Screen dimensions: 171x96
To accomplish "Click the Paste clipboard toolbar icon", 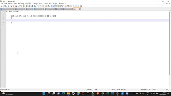I will tap(24, 6).
